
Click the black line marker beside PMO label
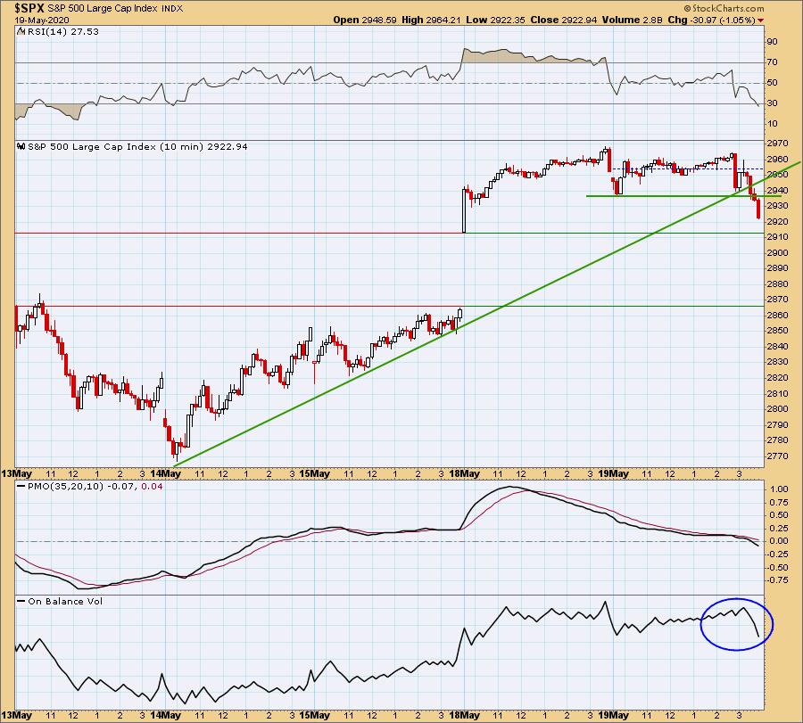click(21, 486)
